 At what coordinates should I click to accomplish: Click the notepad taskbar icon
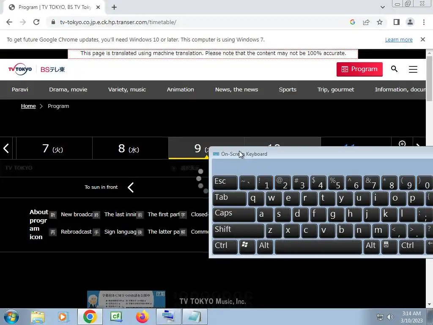coord(195,317)
